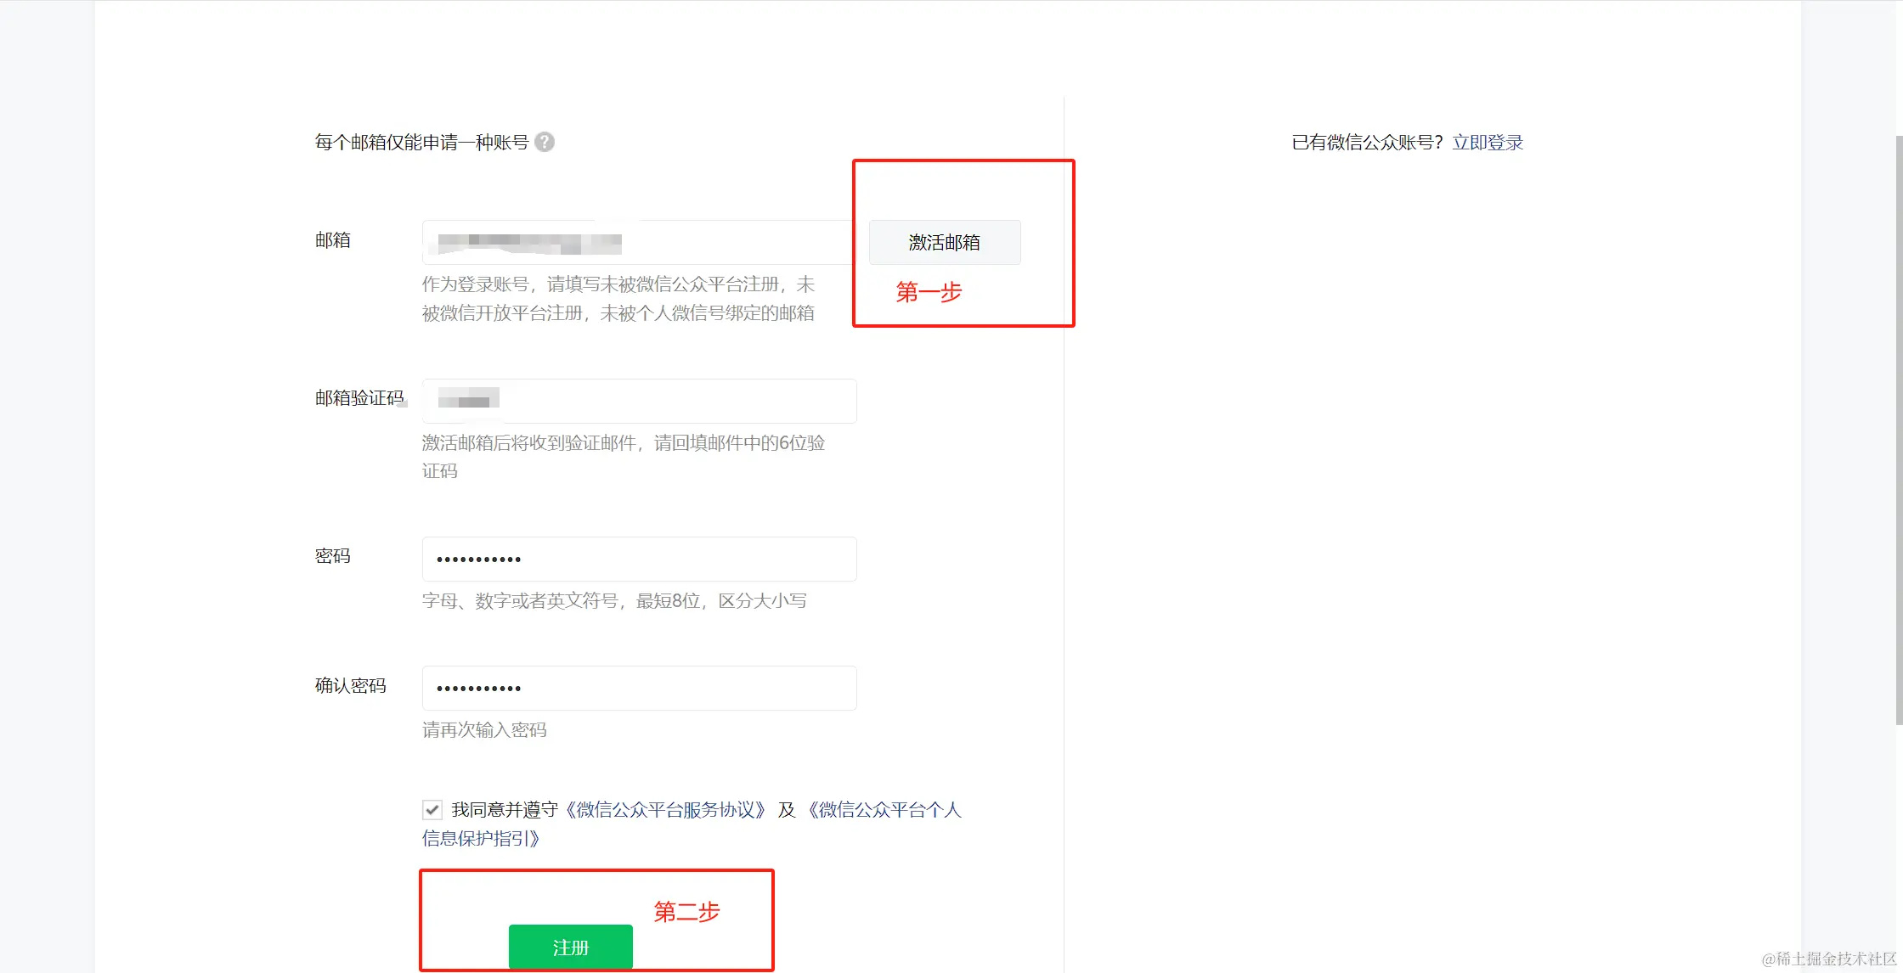1903x973 pixels.
Task: Click the 已有微信公众账号 text
Action: (1366, 142)
